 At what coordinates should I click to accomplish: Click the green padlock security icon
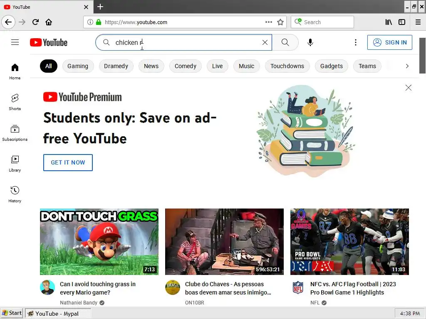click(99, 22)
